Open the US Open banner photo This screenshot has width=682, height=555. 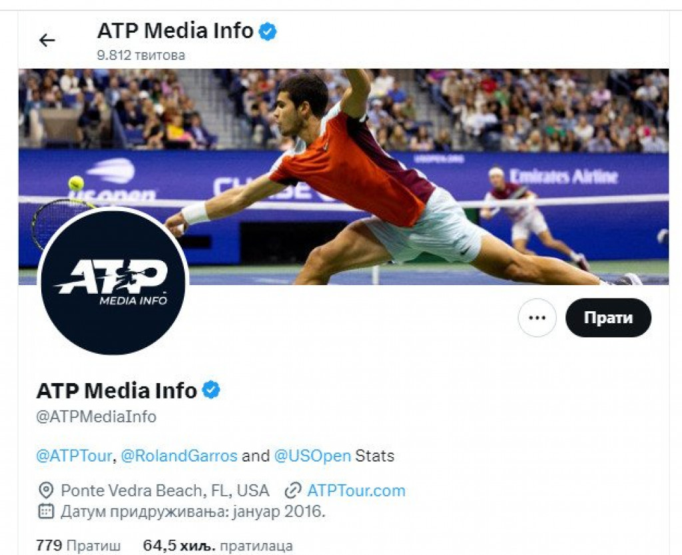[343, 177]
